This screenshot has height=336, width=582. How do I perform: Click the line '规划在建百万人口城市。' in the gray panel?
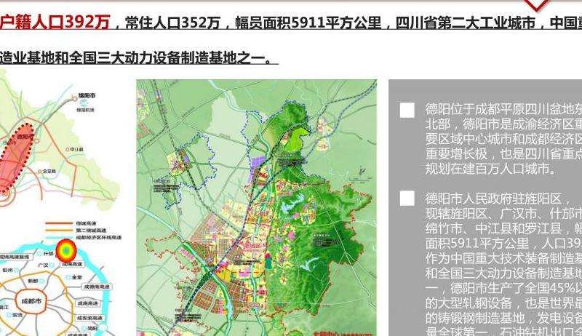point(493,169)
